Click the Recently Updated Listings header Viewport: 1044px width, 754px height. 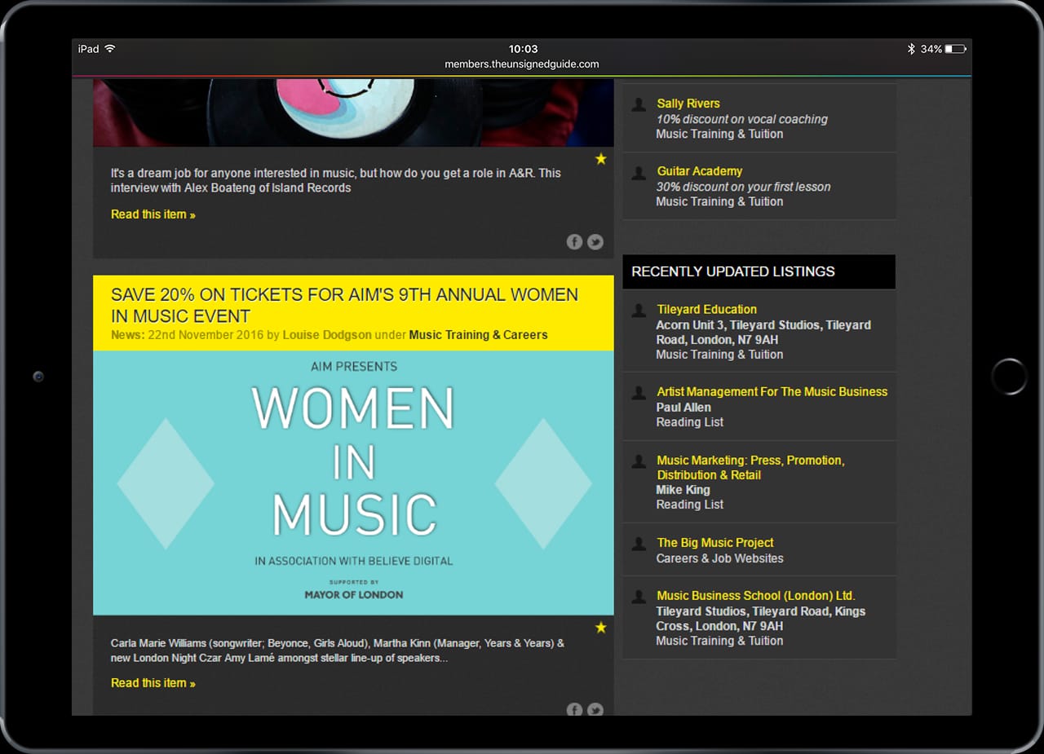pos(759,271)
